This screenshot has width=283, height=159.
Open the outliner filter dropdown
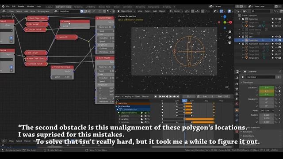click(x=276, y=11)
